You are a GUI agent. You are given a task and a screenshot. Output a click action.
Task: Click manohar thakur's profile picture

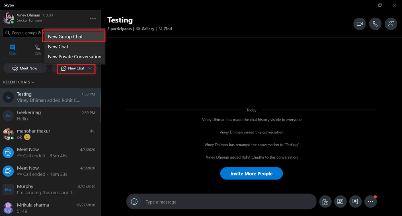[8, 134]
